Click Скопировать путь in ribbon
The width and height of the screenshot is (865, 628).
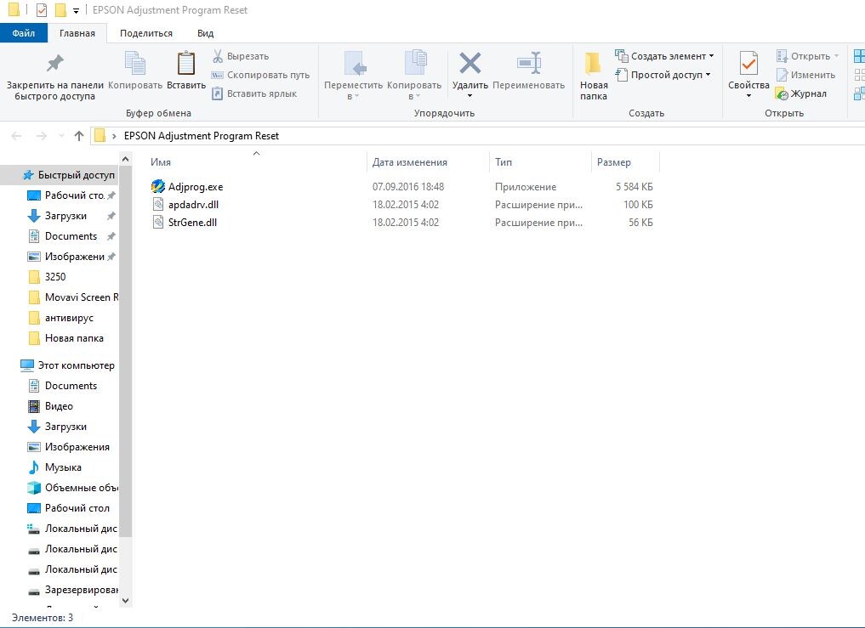coord(260,75)
